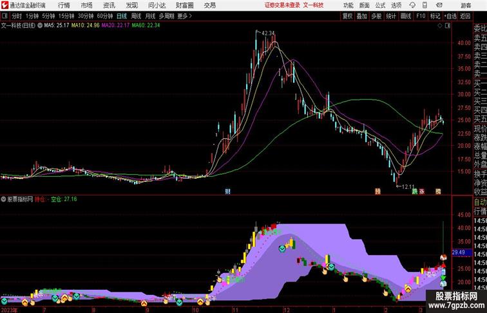Screen dimensions: 487x313
Task: Click the MA20: 22.17 value
Action: (x=115, y=26)
